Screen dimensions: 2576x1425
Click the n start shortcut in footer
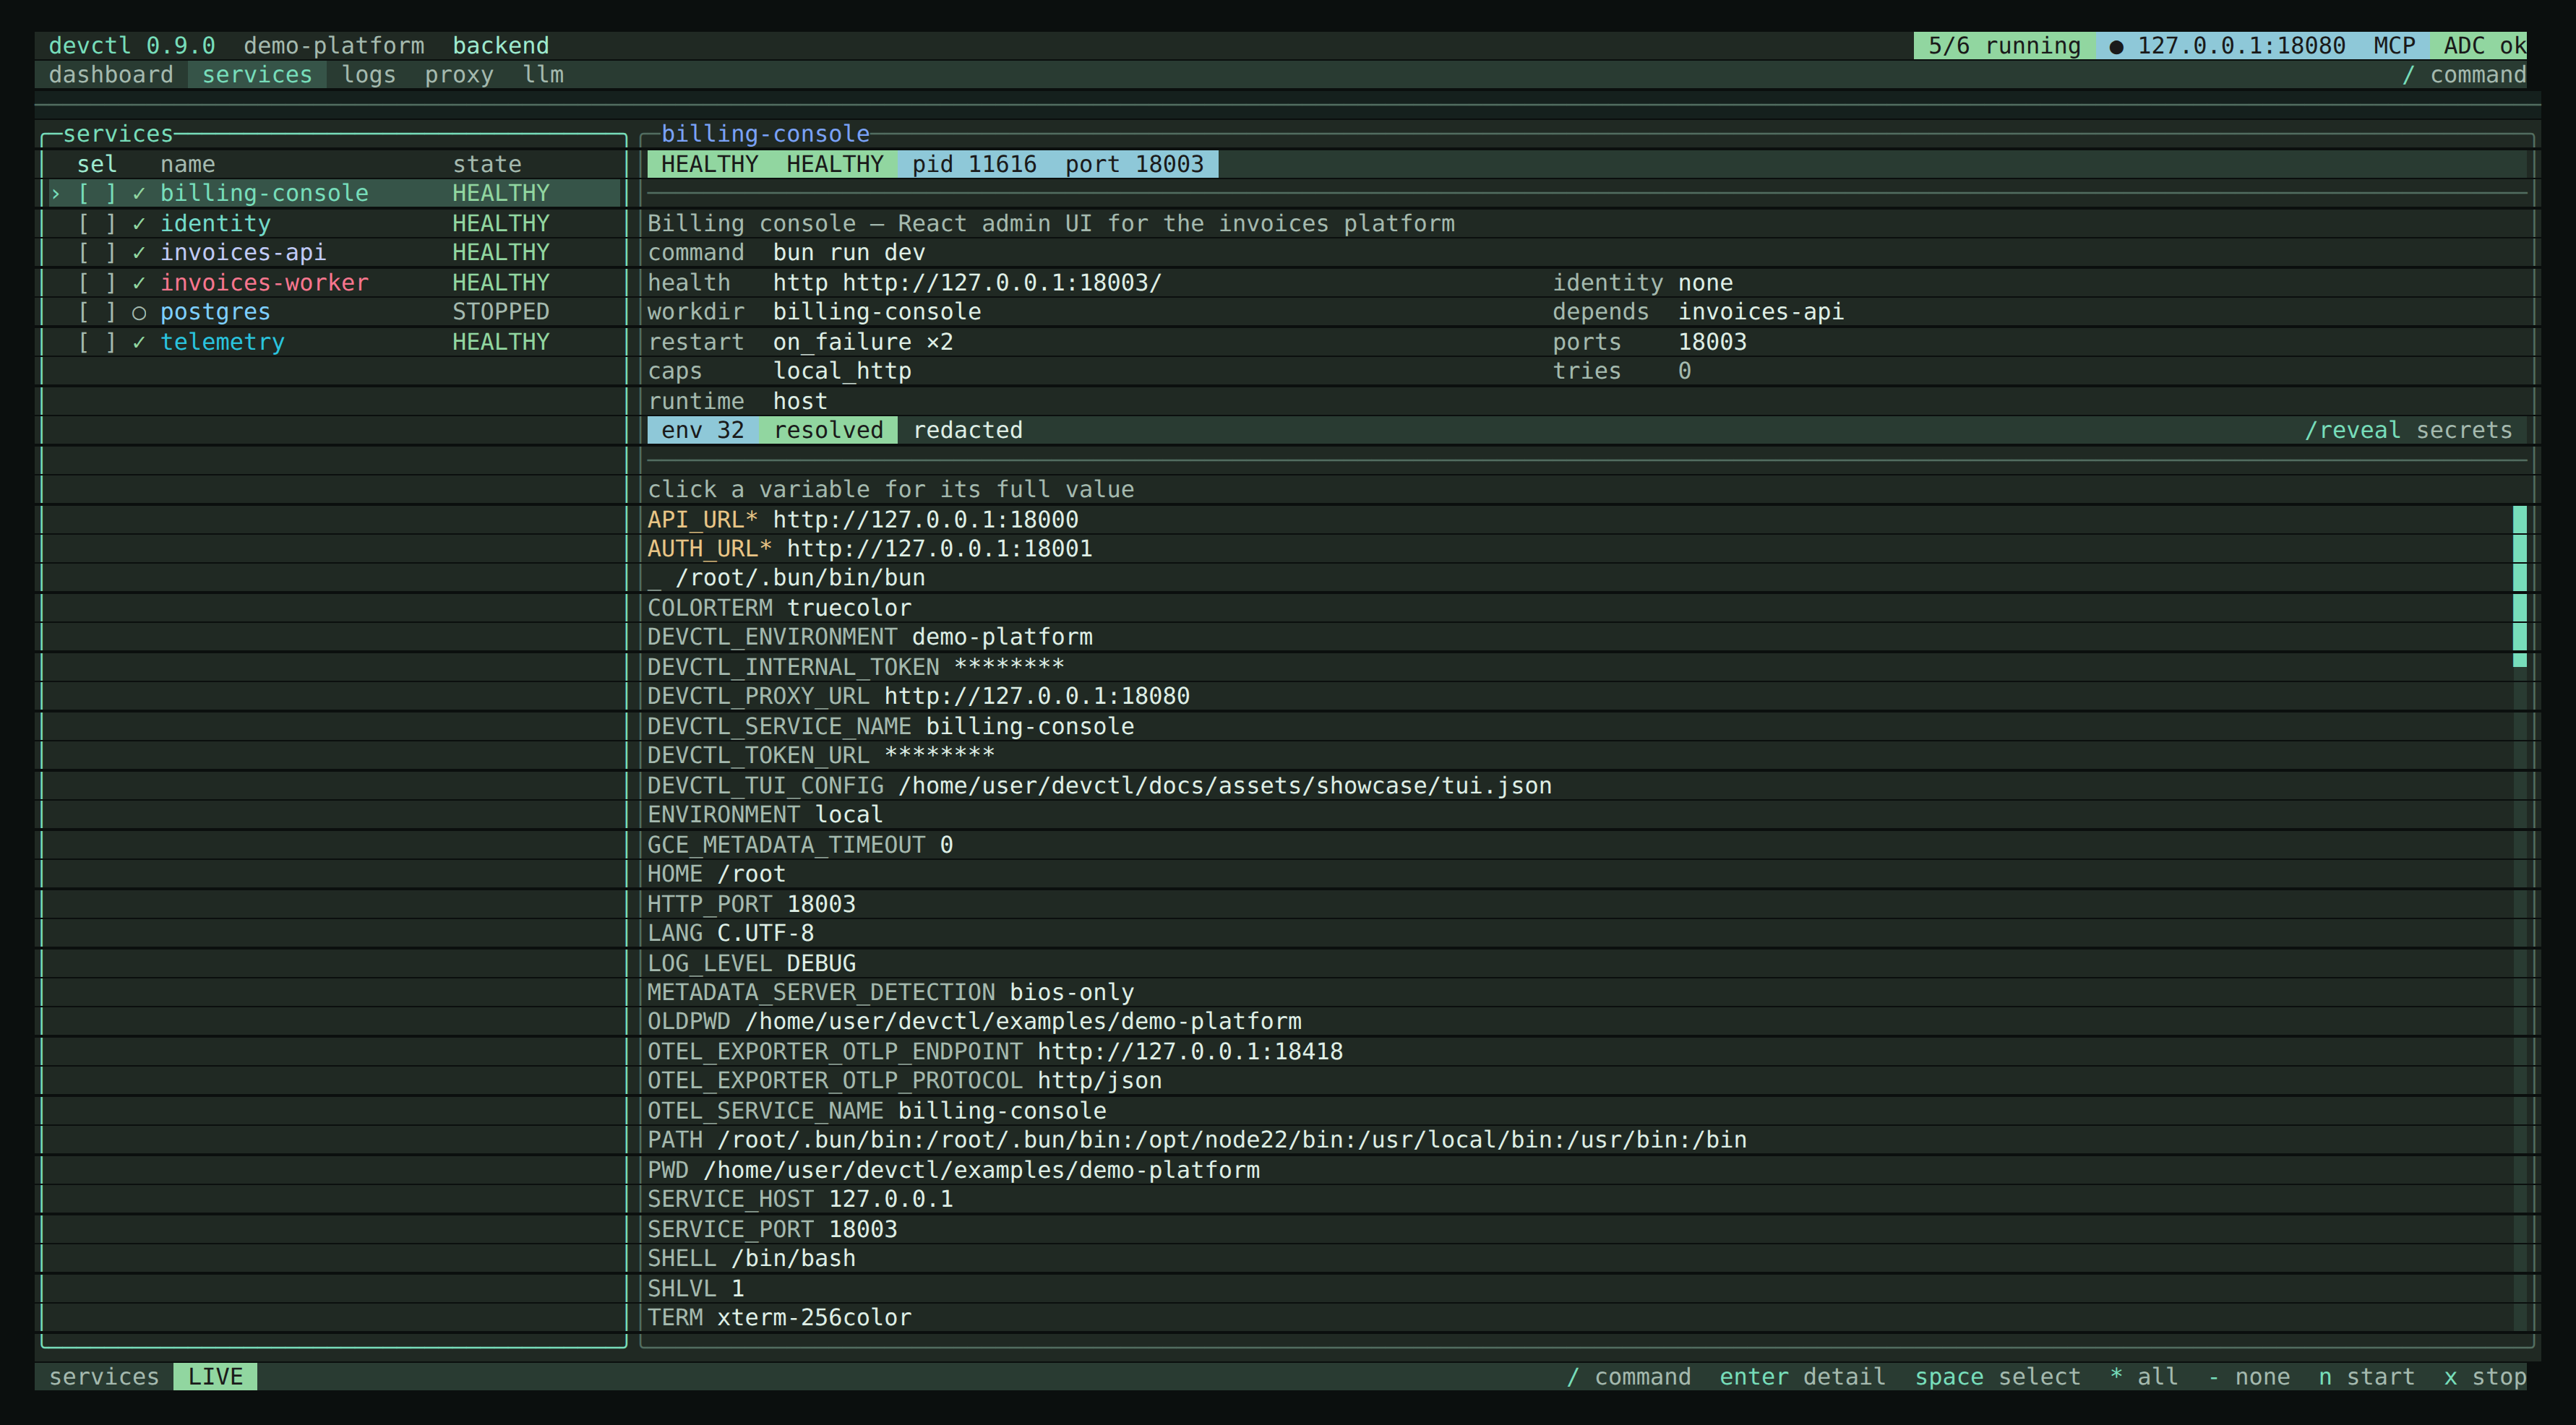2366,1377
